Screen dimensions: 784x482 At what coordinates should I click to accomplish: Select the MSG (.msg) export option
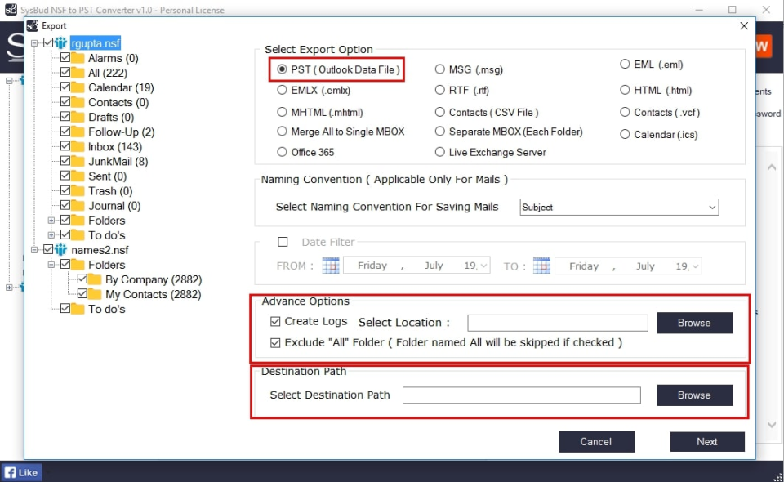point(439,69)
